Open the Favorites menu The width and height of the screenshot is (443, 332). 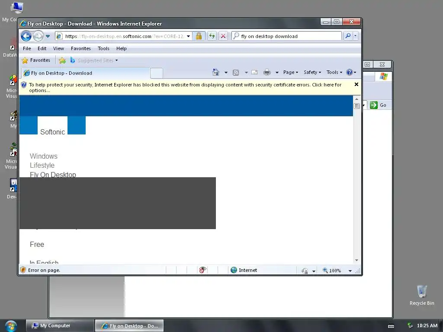tap(81, 48)
